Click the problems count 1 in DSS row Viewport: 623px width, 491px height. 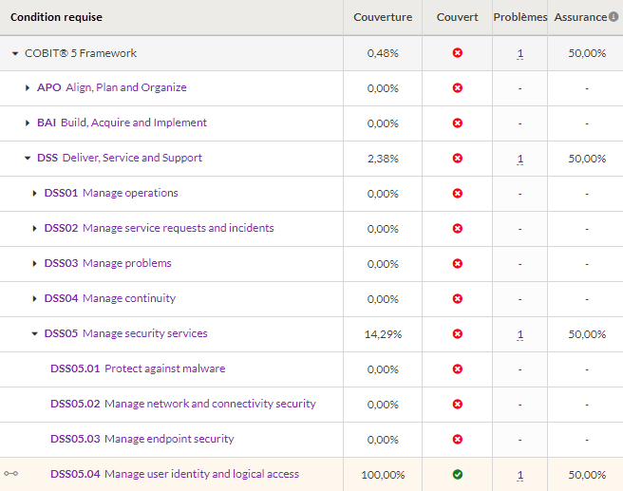pos(520,159)
